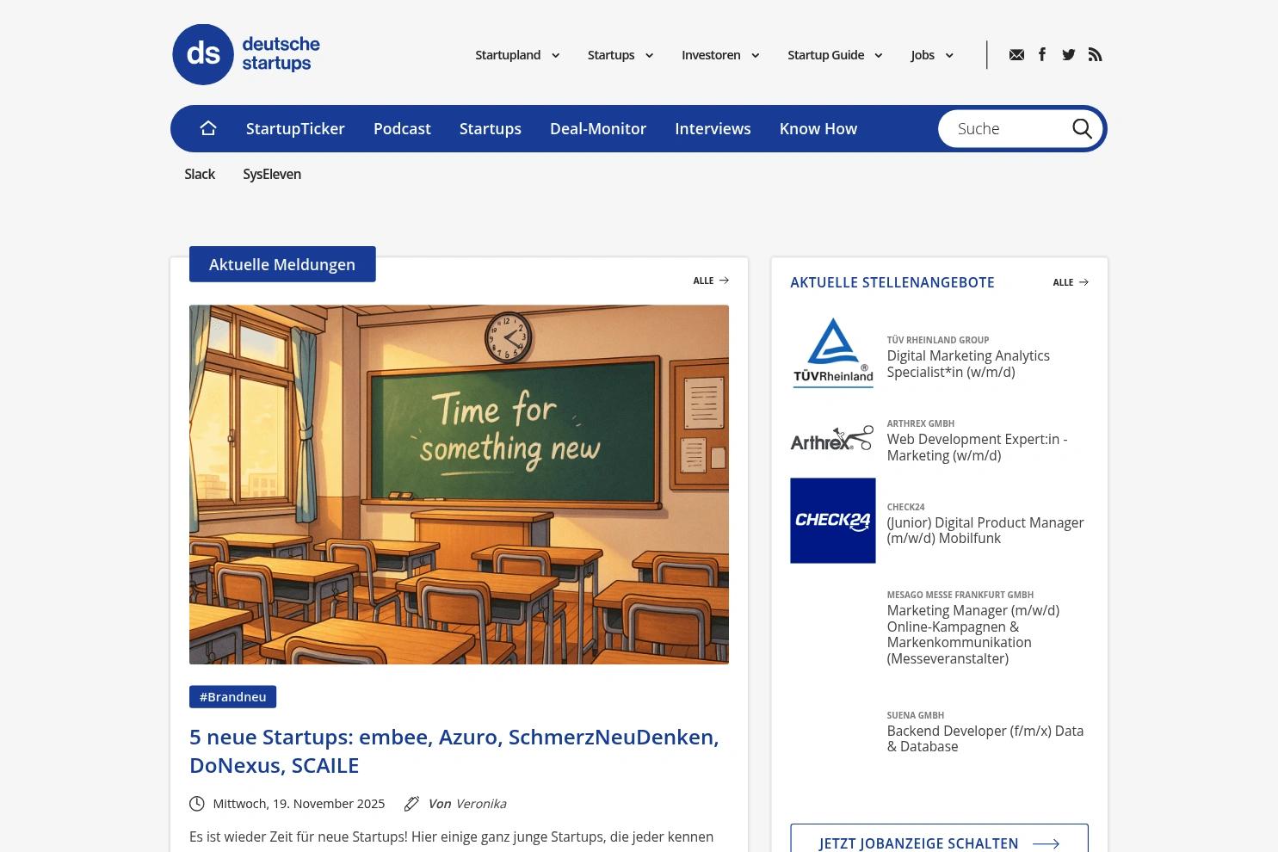Click the SysEleven topic link
This screenshot has width=1278, height=852.
(x=272, y=174)
